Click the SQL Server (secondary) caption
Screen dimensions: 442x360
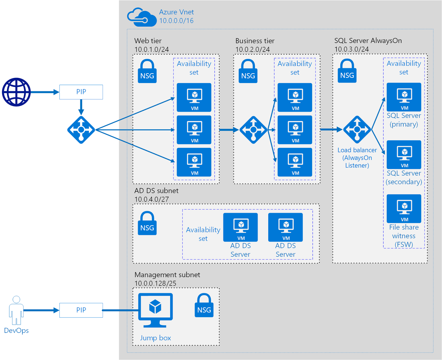[x=404, y=178]
